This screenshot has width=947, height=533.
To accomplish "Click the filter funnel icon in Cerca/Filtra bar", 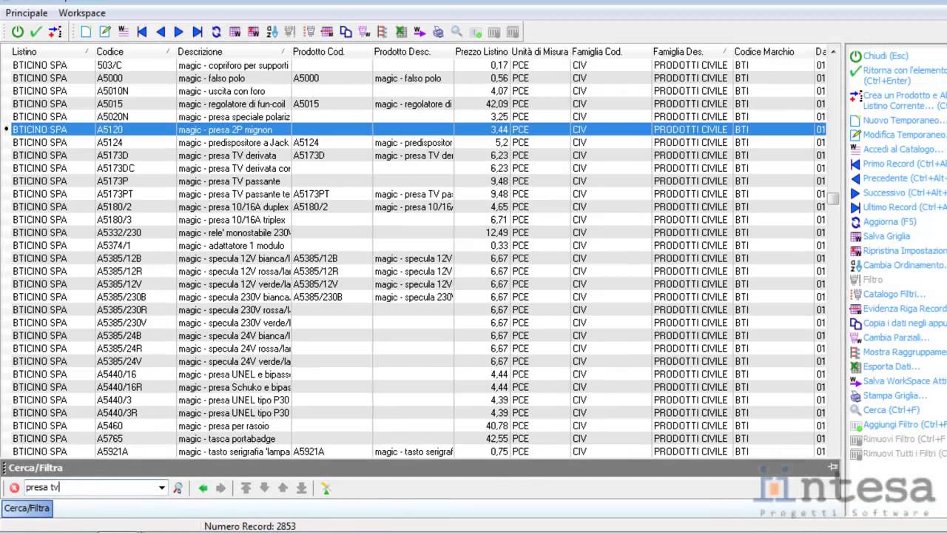I will (326, 488).
